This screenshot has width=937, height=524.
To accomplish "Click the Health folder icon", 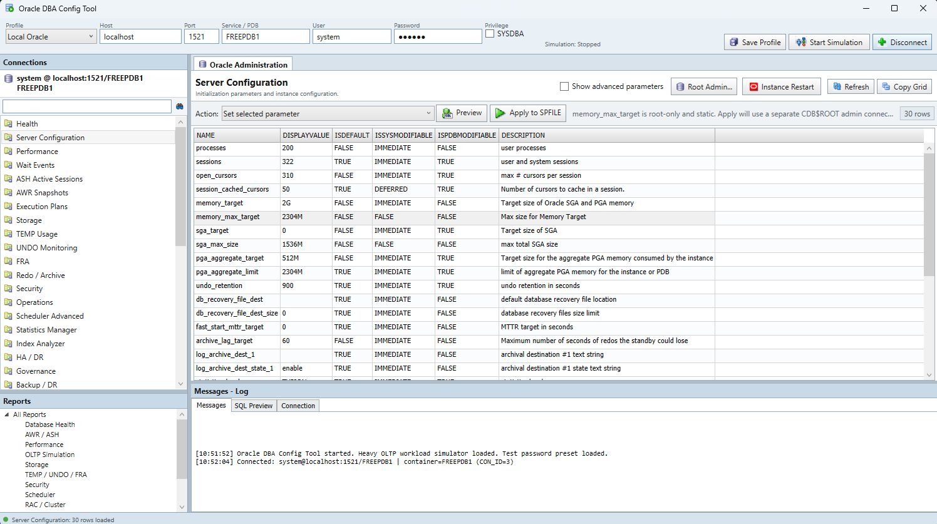I will 8,123.
